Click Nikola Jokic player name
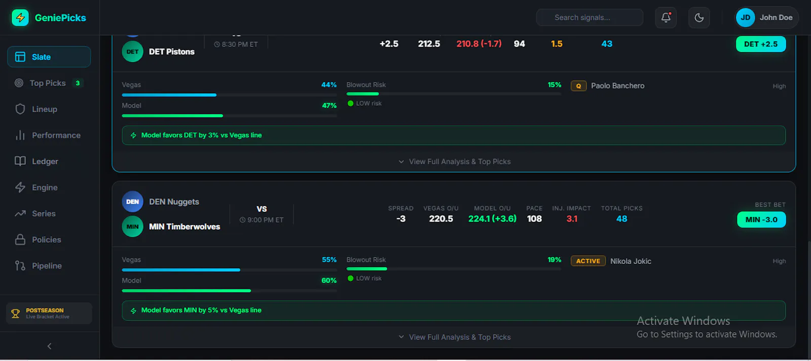Screen dimensions: 811x361 tap(631, 261)
